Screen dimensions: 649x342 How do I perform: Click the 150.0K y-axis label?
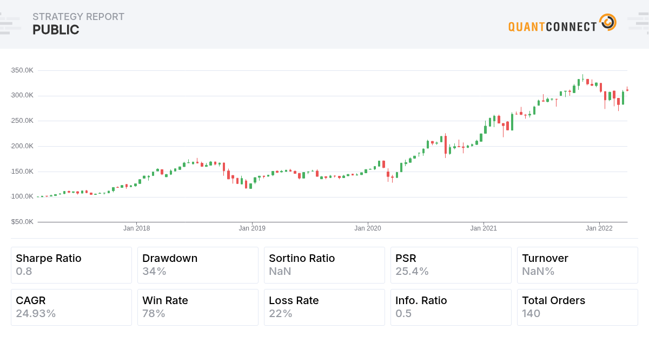click(x=22, y=172)
